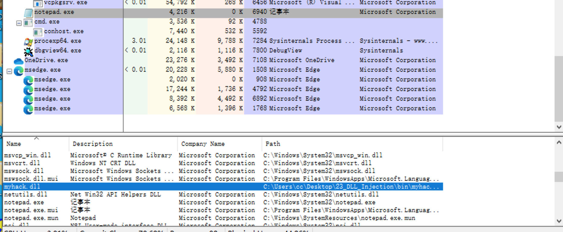Click the cmd.exe process icon
This screenshot has width=563, height=232.
(x=28, y=23)
